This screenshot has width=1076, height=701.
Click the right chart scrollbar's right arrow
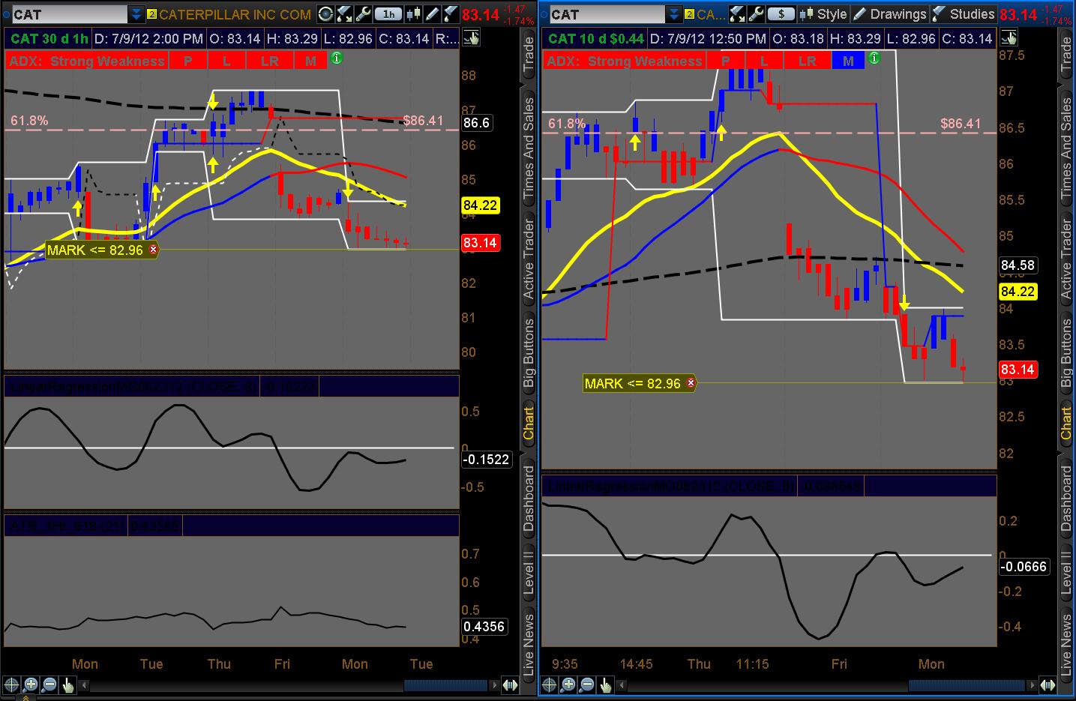pos(1032,685)
